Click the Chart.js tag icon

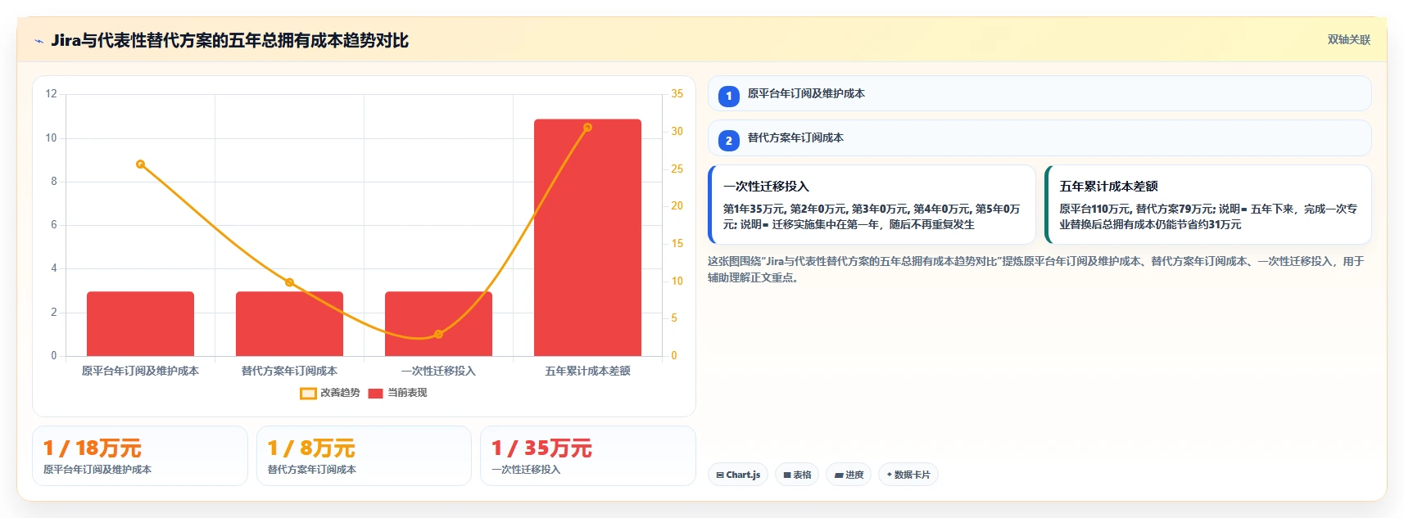point(720,475)
